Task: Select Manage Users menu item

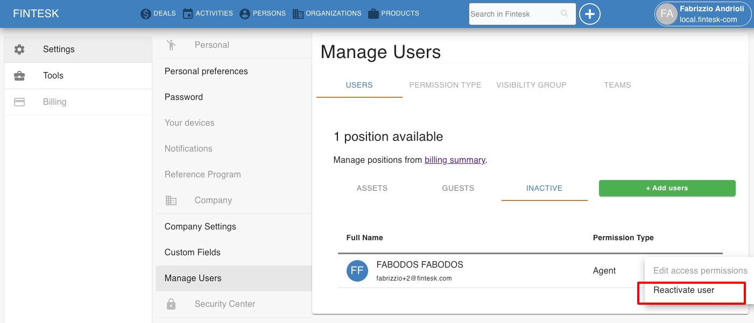Action: [234, 278]
